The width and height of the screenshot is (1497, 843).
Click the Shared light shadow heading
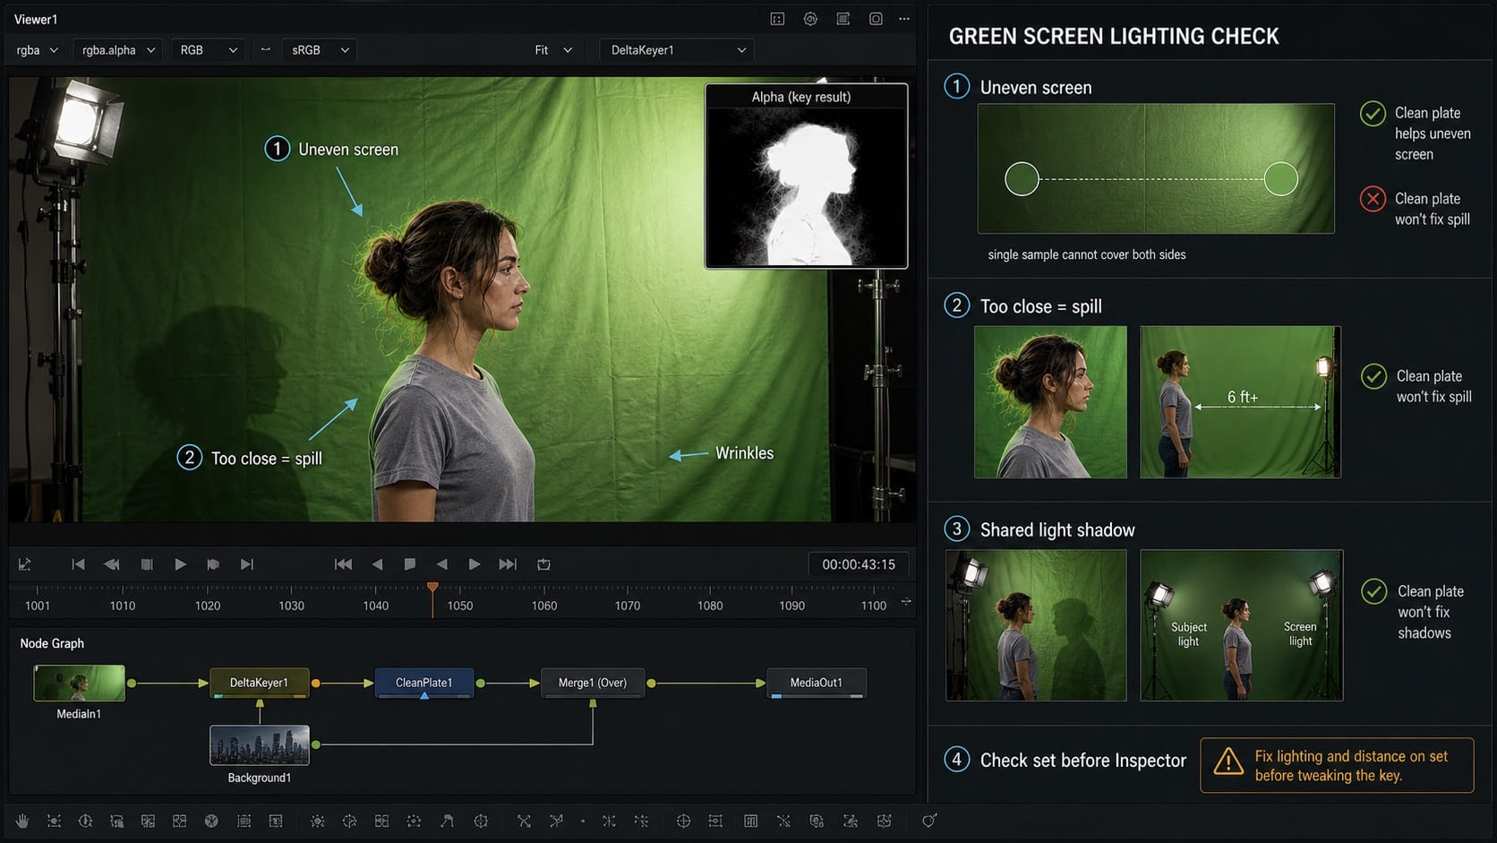pyautogui.click(x=1057, y=529)
